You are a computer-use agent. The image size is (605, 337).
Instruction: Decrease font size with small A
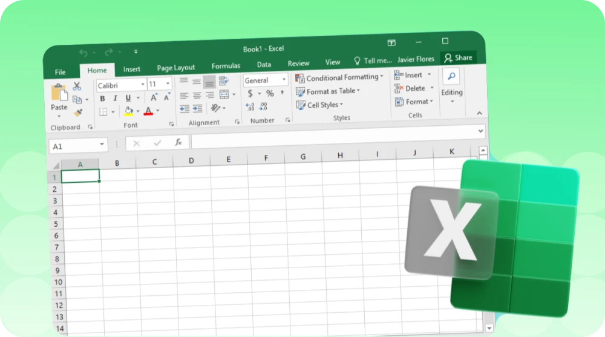point(167,97)
